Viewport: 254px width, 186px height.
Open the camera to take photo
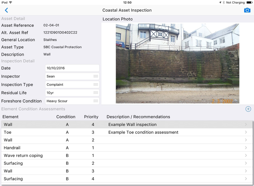tap(247, 10)
